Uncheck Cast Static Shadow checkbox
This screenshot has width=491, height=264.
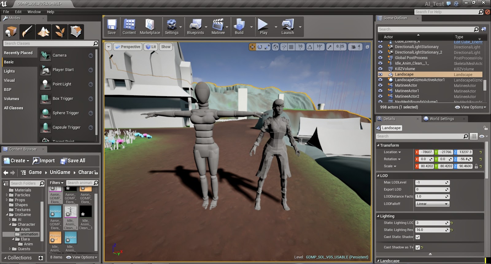418,237
